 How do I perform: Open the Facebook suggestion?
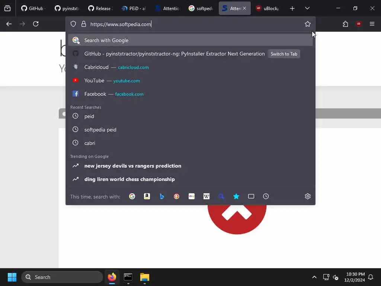pos(190,94)
